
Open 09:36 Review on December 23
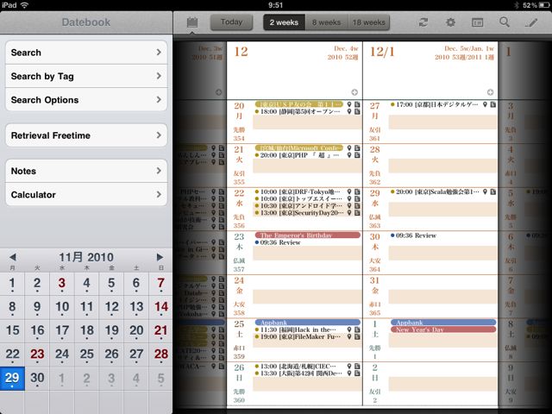point(278,242)
